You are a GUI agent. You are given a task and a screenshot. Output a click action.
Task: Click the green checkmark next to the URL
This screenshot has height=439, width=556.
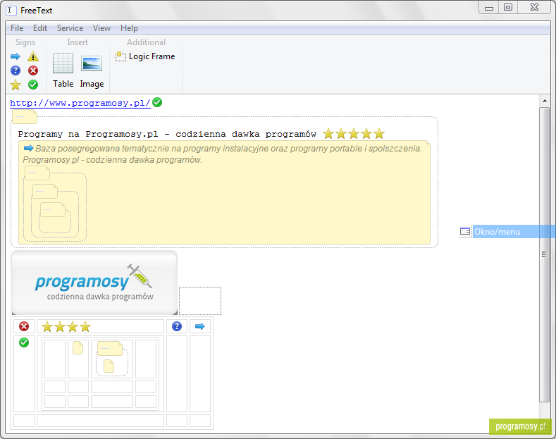[157, 102]
